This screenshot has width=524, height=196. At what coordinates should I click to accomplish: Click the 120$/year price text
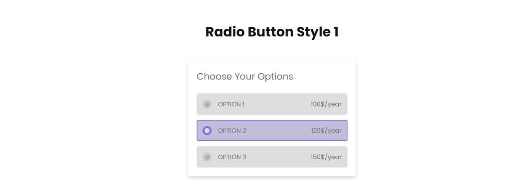[326, 131]
